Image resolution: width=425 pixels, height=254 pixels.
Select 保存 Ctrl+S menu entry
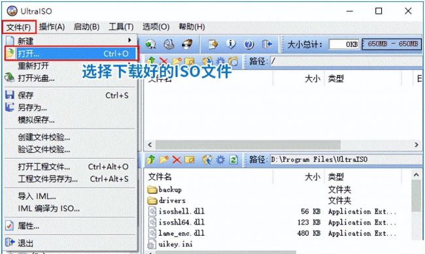coord(70,95)
